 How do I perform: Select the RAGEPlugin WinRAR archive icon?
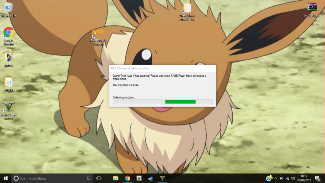312,10
